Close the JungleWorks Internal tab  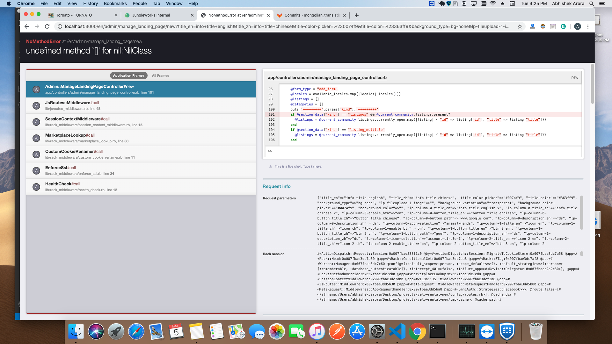192,15
